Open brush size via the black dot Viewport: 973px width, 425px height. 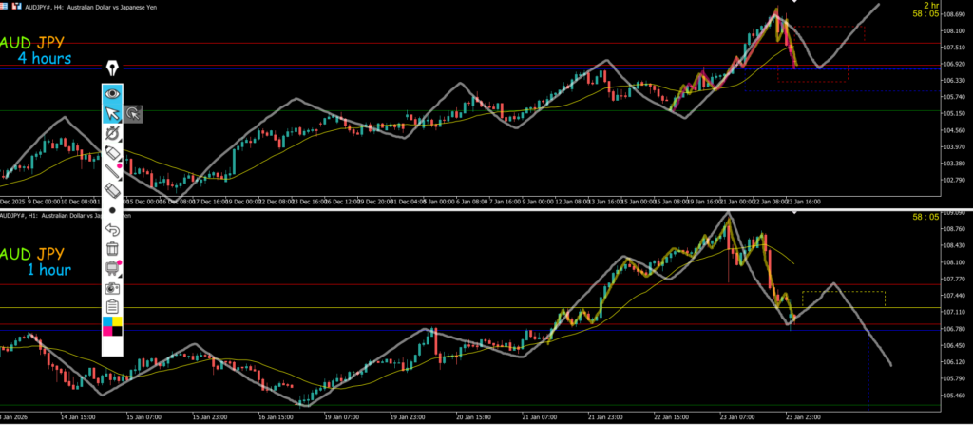click(x=112, y=210)
